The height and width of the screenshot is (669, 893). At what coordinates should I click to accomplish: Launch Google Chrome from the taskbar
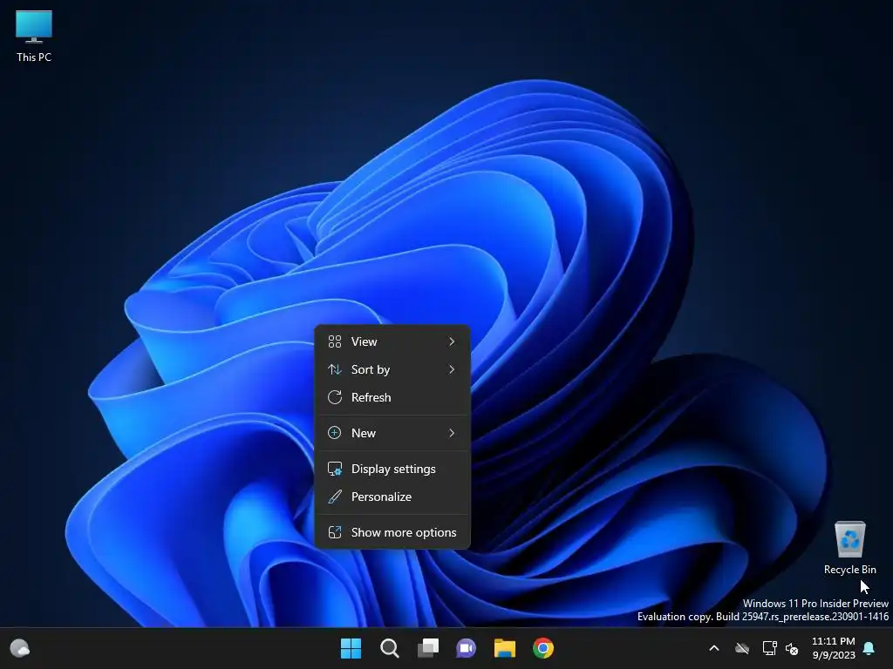[x=543, y=648]
